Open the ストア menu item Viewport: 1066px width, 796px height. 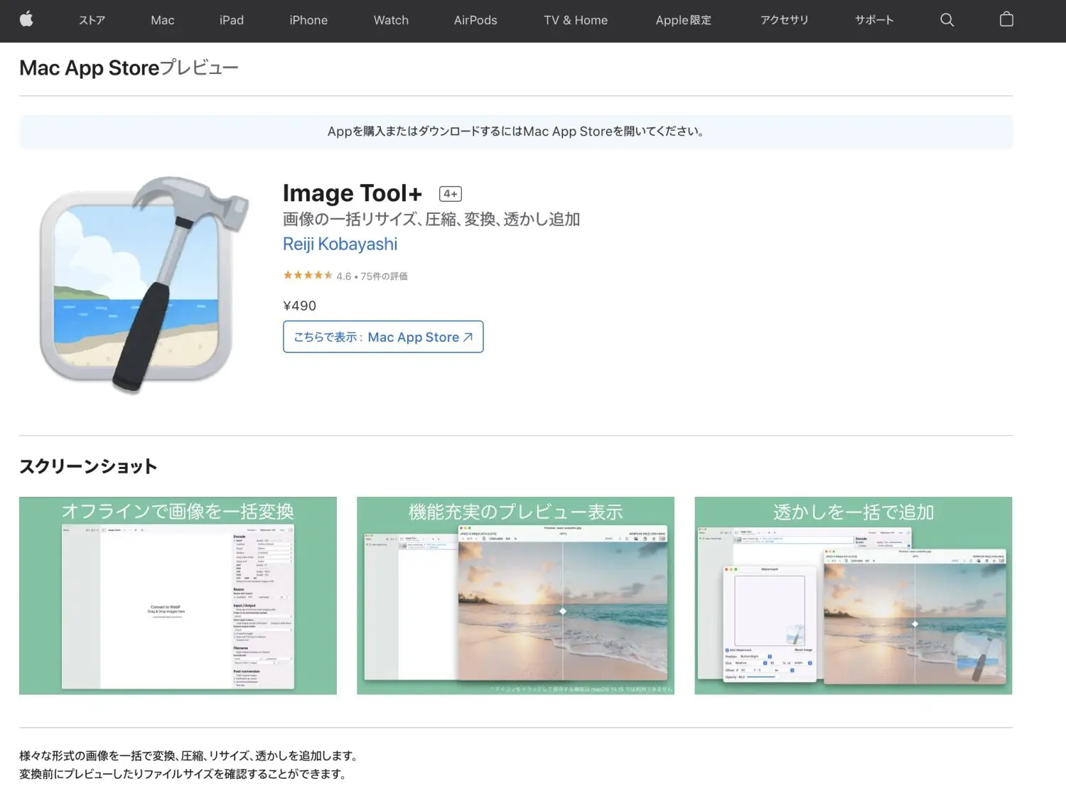[92, 20]
